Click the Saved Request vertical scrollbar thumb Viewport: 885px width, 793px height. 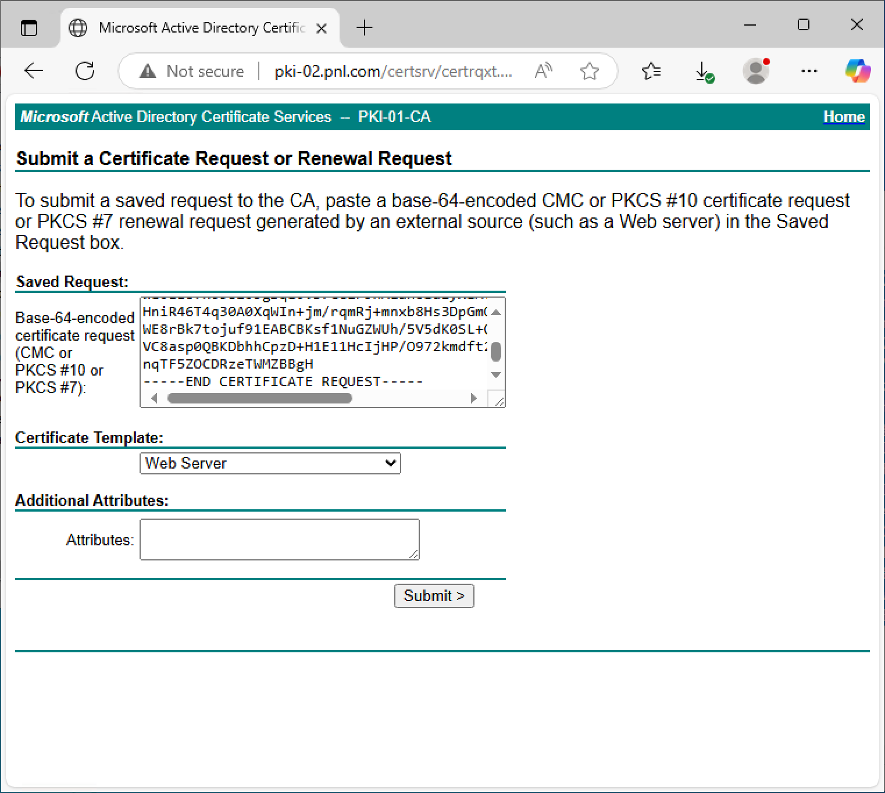pyautogui.click(x=496, y=351)
